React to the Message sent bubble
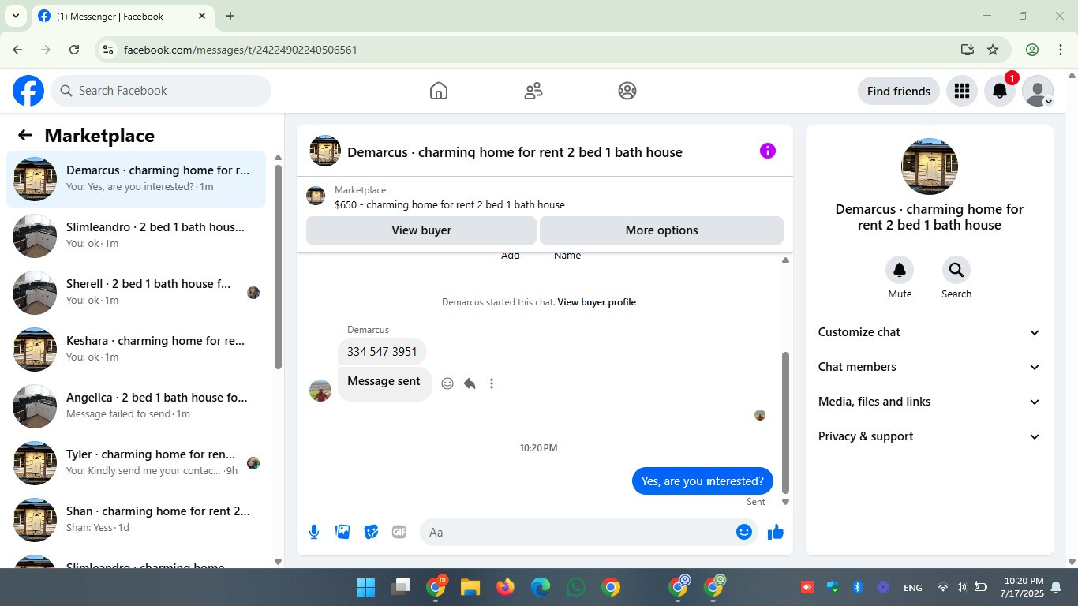1078x606 pixels. (447, 383)
